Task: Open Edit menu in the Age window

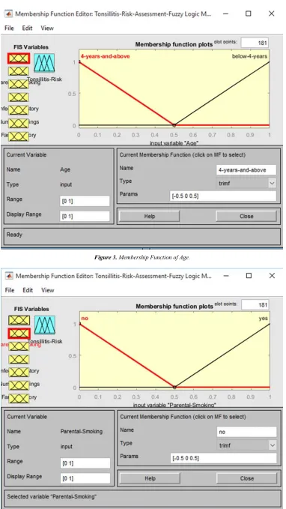Action: (27, 28)
